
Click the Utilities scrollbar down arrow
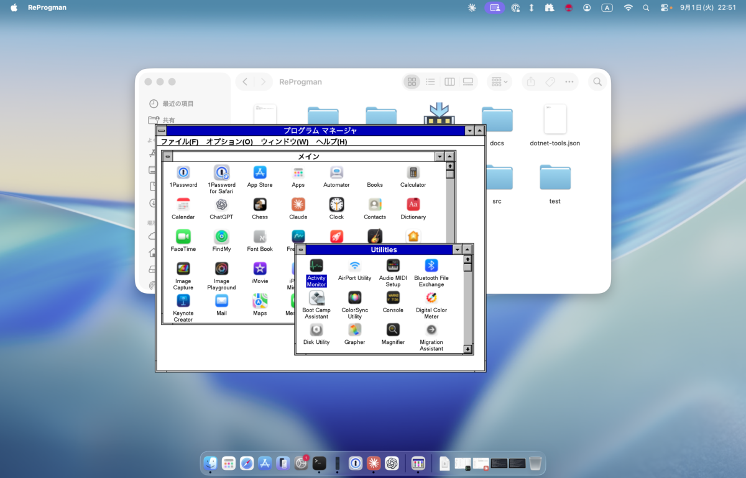[468, 349]
